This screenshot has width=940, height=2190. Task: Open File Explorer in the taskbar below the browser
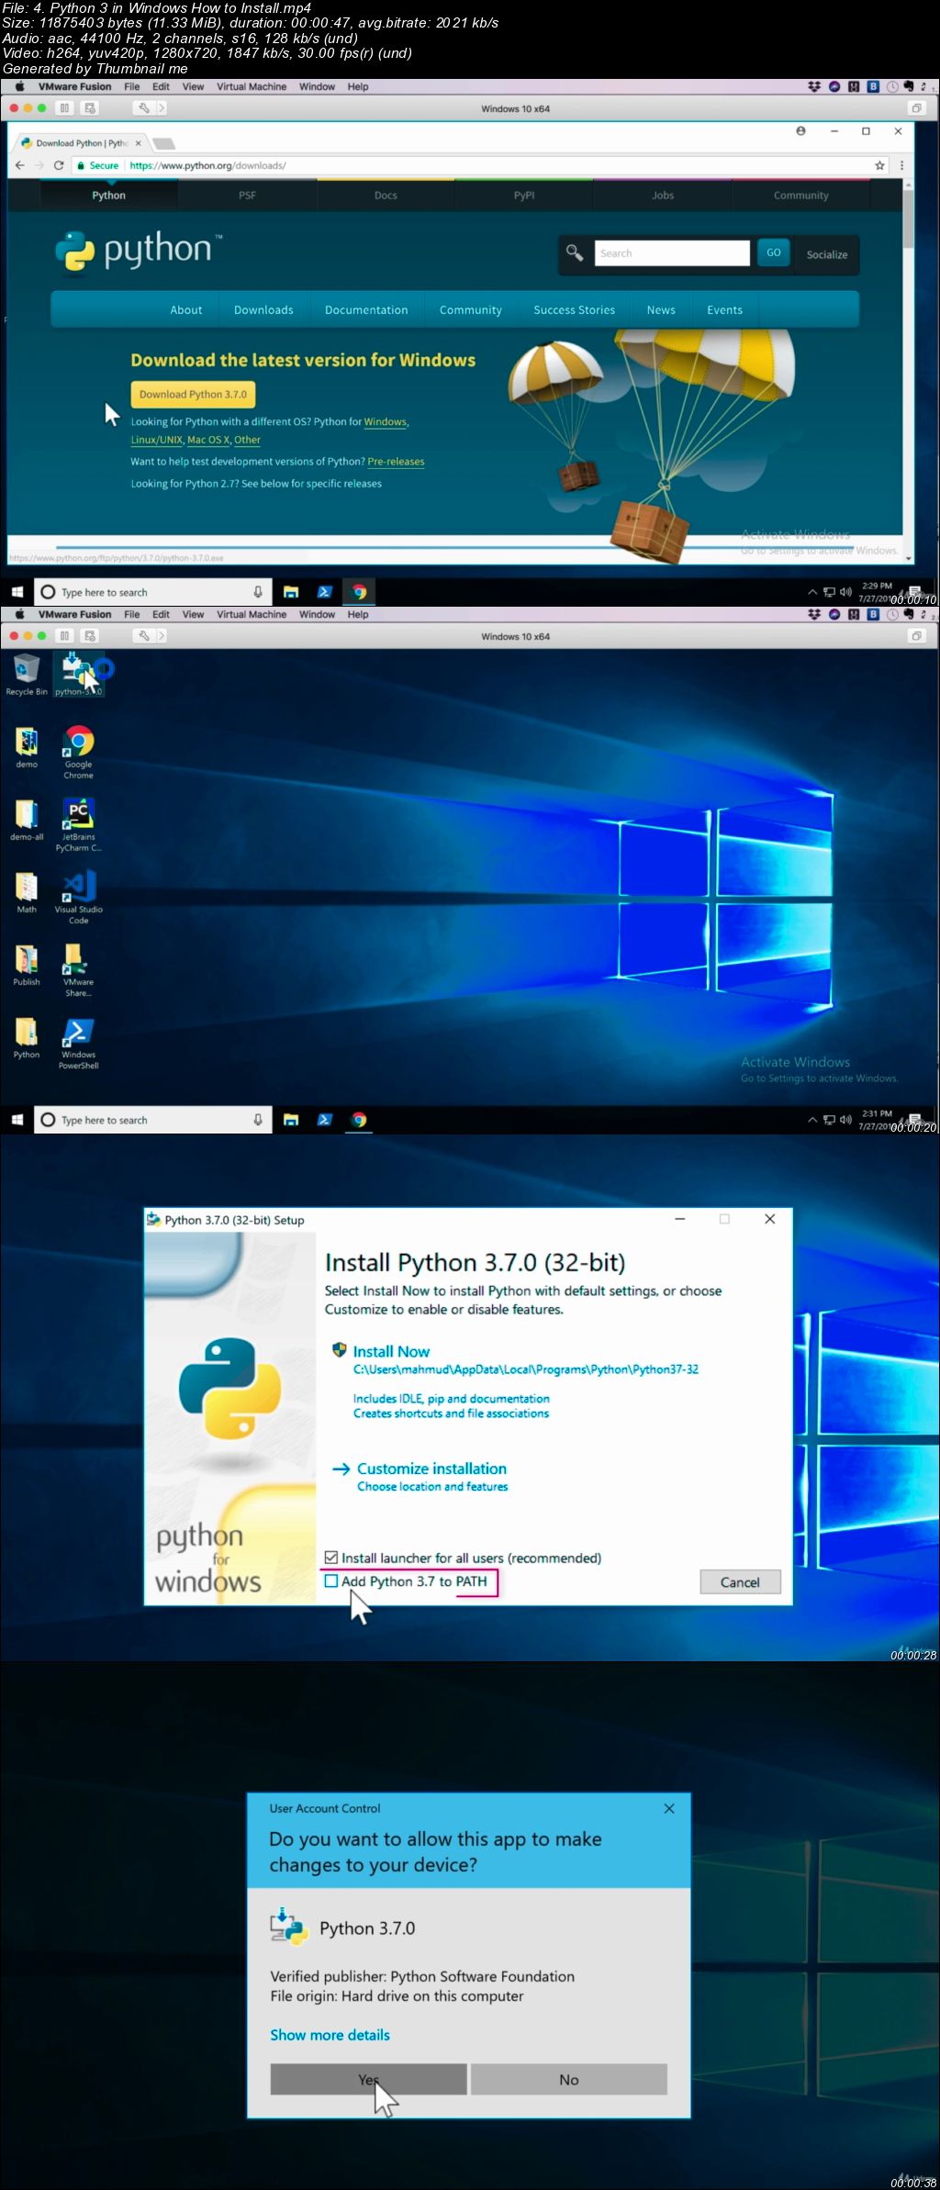click(291, 592)
